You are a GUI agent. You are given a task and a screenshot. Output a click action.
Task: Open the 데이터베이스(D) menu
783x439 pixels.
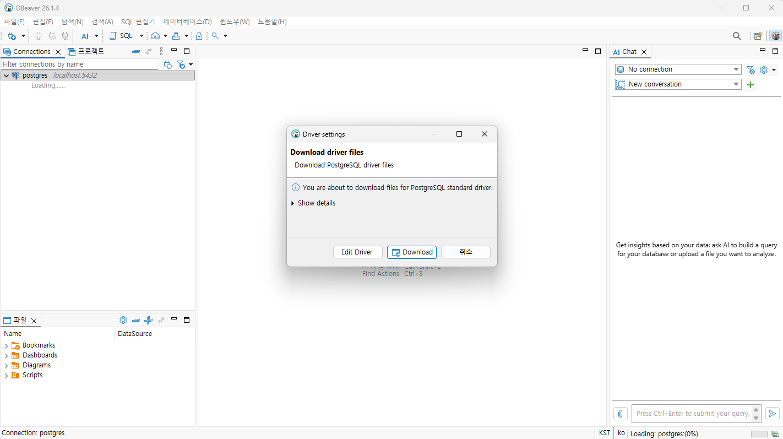187,21
